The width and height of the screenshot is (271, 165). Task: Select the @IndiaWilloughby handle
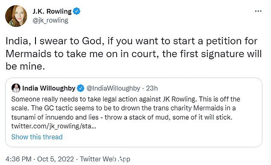click(x=113, y=88)
